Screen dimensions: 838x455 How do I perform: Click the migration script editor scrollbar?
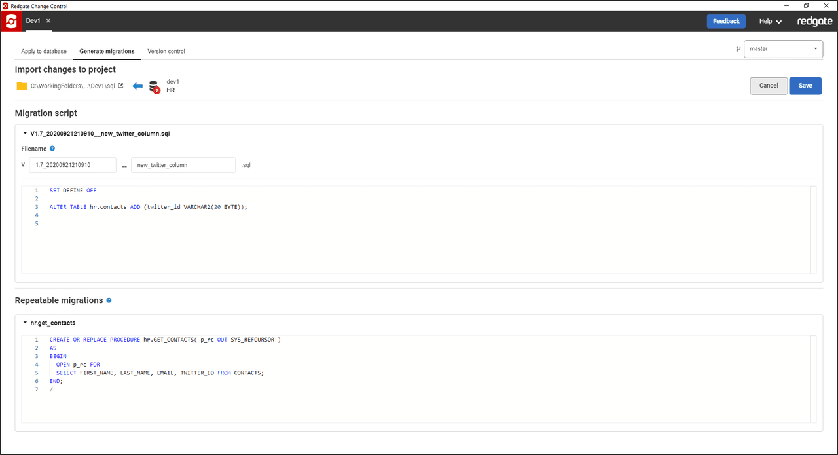(814, 229)
